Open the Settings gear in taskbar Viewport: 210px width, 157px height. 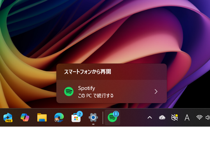pyautogui.click(x=93, y=117)
